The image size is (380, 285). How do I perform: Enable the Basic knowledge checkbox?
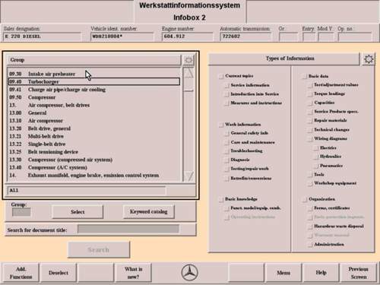221,199
